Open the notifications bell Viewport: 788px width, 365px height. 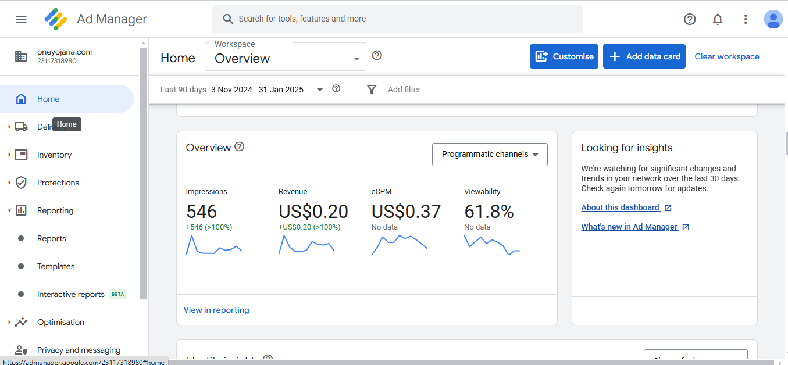coord(718,19)
